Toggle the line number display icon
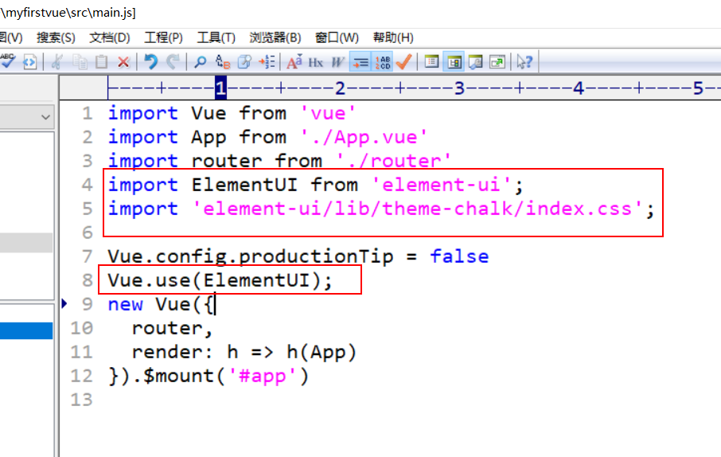This screenshot has height=457, width=721. 383,61
